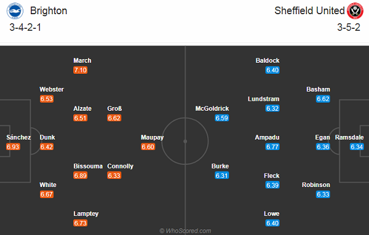Select Burke's 6.31 rating badge
Viewport: 369px width, 235px height.
(221, 176)
